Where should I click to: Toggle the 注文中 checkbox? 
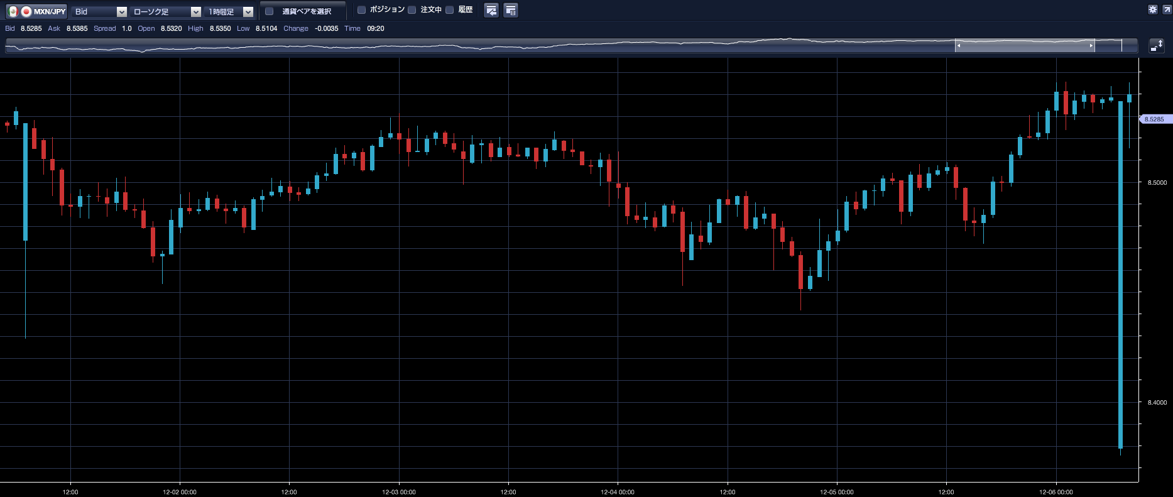click(x=412, y=10)
